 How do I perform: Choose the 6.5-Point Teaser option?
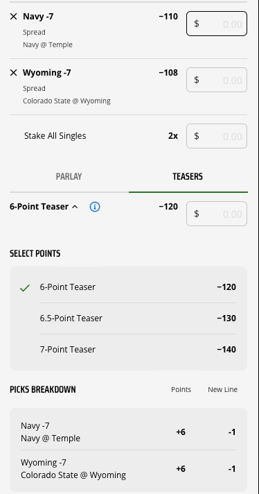[128, 318]
